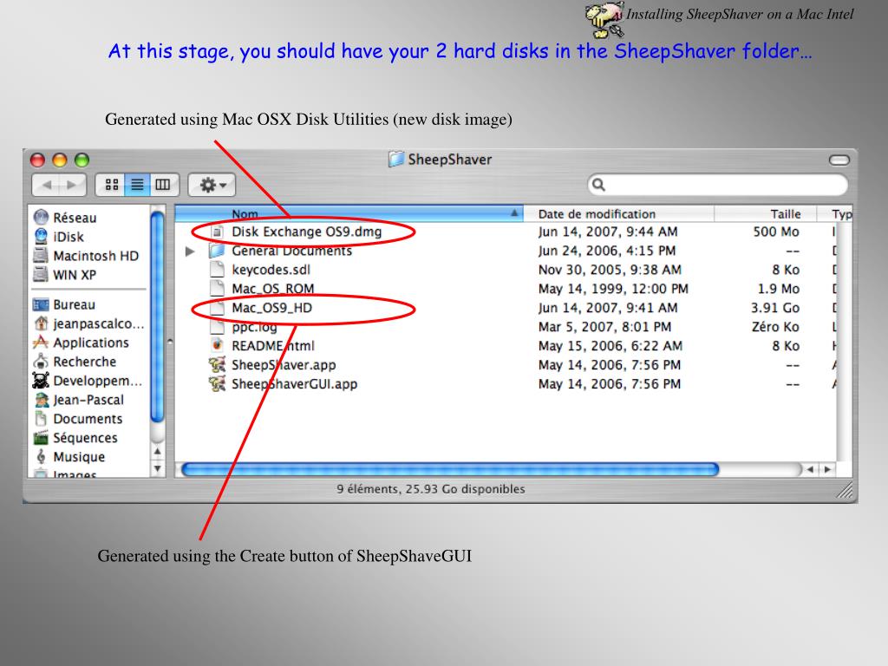The width and height of the screenshot is (888, 666).
Task: Click the sidebar divider handle
Action: click(170, 342)
